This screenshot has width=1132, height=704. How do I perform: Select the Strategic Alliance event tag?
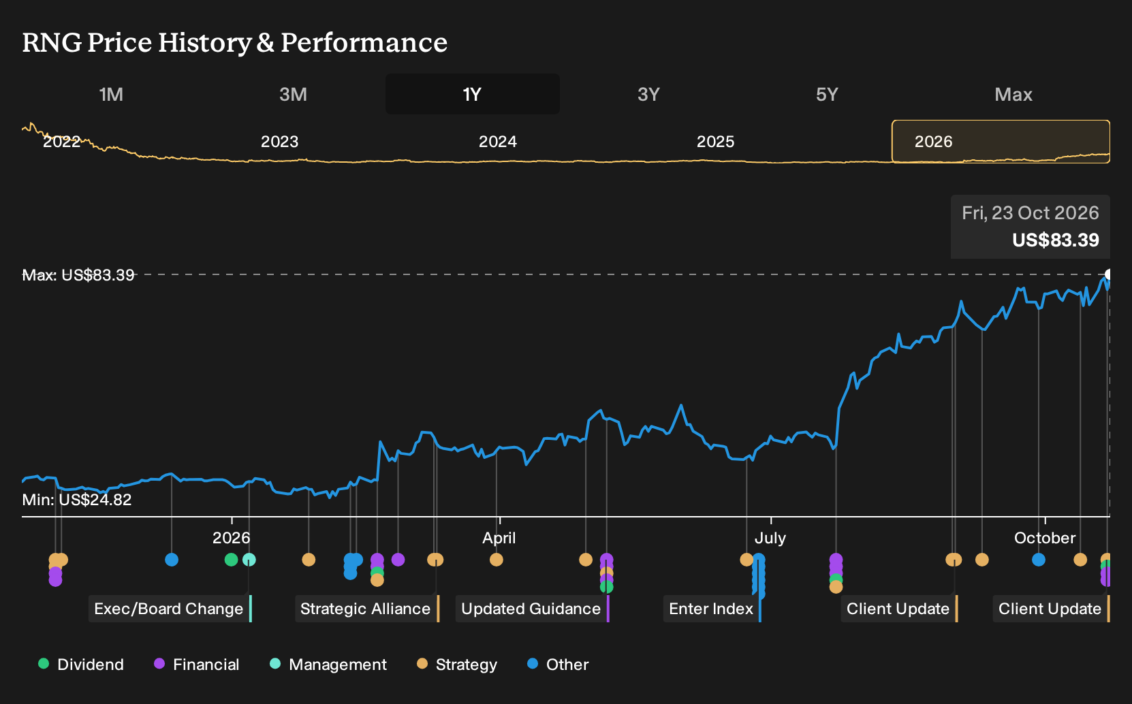[367, 609]
